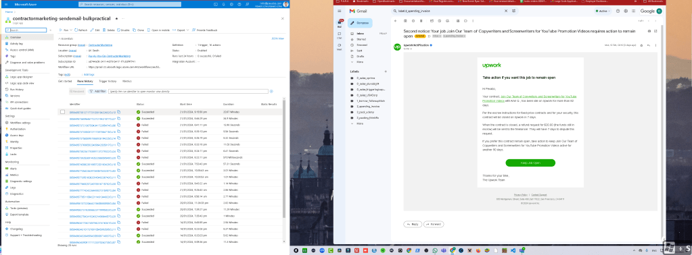692x255 pixels.
Task: Open API connections in Azure sidebar
Action: [x=18, y=102]
